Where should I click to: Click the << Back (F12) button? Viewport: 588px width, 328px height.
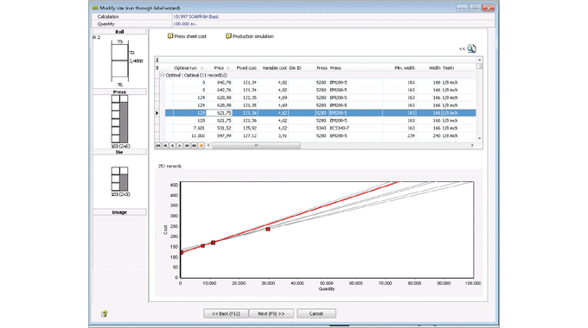pos(226,313)
